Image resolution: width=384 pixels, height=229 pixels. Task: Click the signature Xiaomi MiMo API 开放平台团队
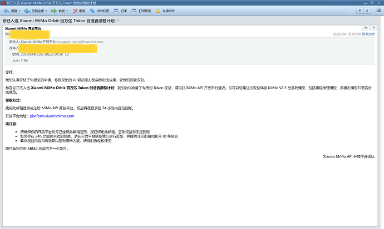[349, 156]
